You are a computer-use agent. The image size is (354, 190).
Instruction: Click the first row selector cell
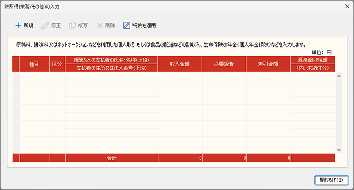16,80
